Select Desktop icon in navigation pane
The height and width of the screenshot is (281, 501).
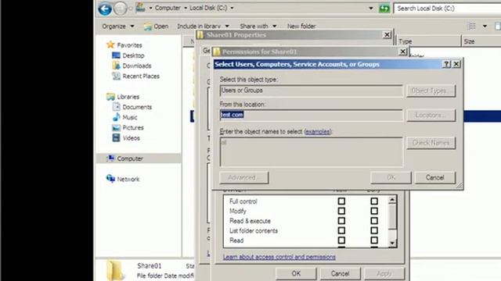tap(116, 55)
